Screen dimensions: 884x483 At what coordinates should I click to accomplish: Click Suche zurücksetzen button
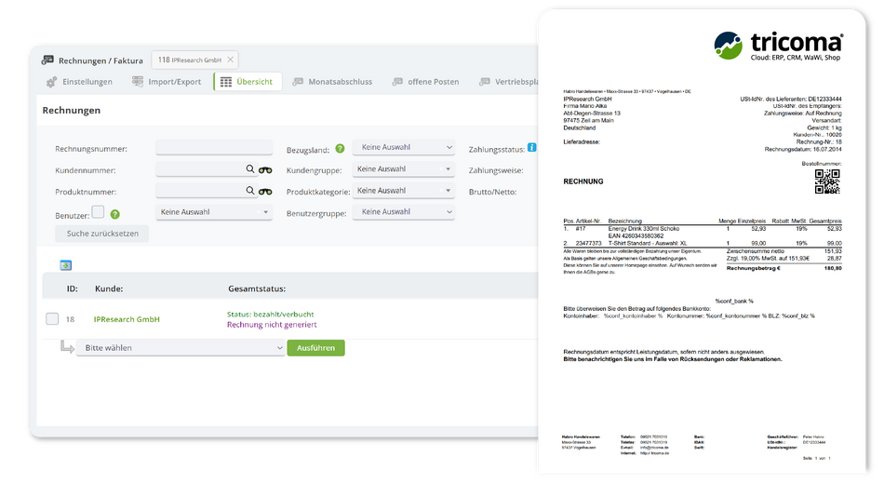coord(102,234)
